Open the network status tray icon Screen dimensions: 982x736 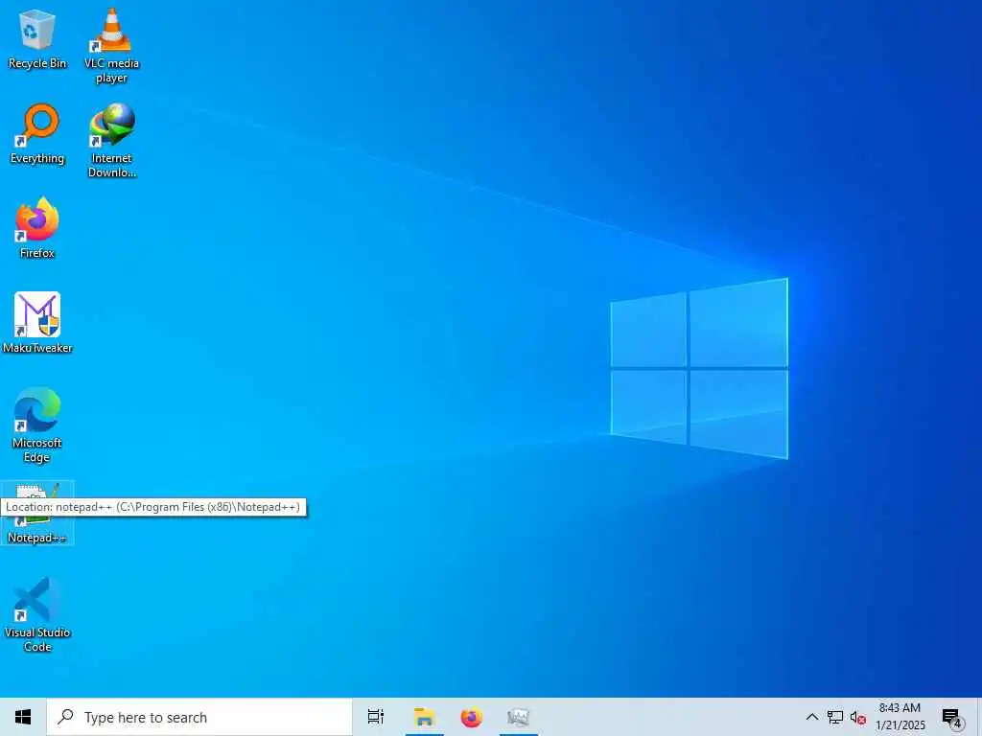[x=835, y=717]
